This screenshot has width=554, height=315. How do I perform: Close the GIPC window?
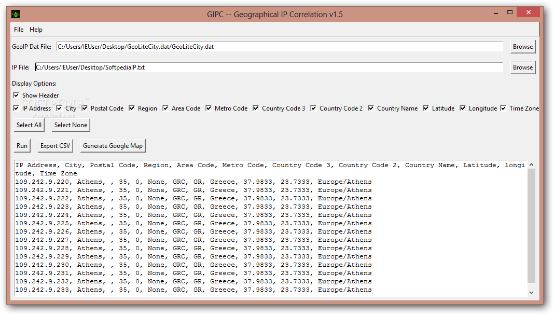(x=528, y=12)
